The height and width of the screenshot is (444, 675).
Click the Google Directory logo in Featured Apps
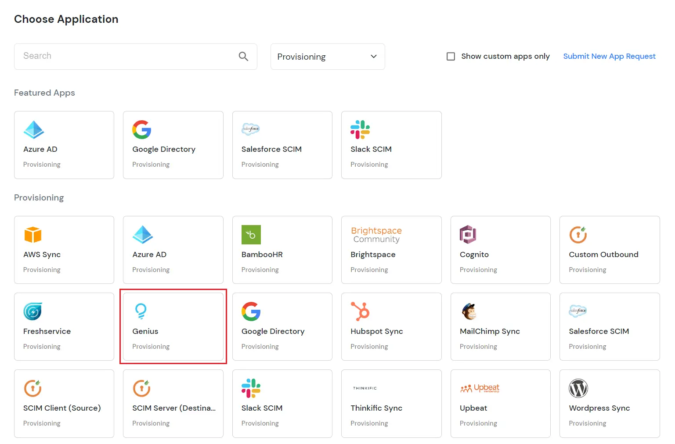coord(142,129)
